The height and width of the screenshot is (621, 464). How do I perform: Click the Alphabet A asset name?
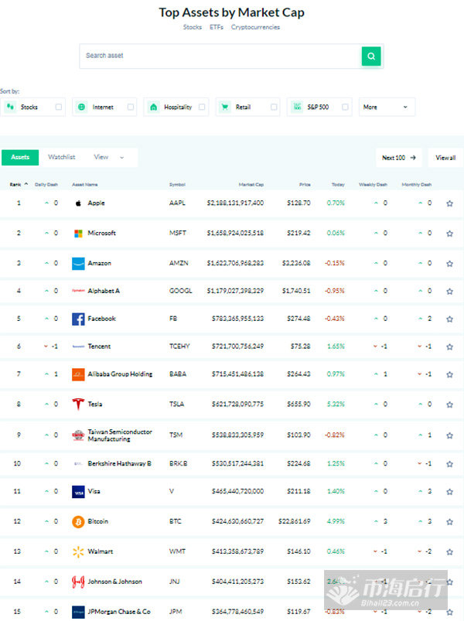coord(104,291)
